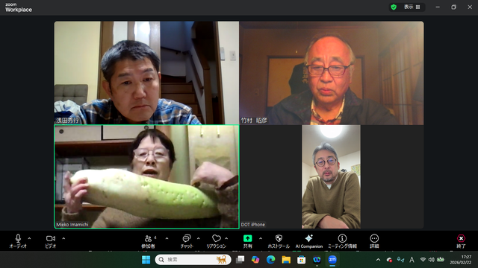This screenshot has width=478, height=268.
Task: Select the DOT iPhone video tile
Action: coord(332,176)
